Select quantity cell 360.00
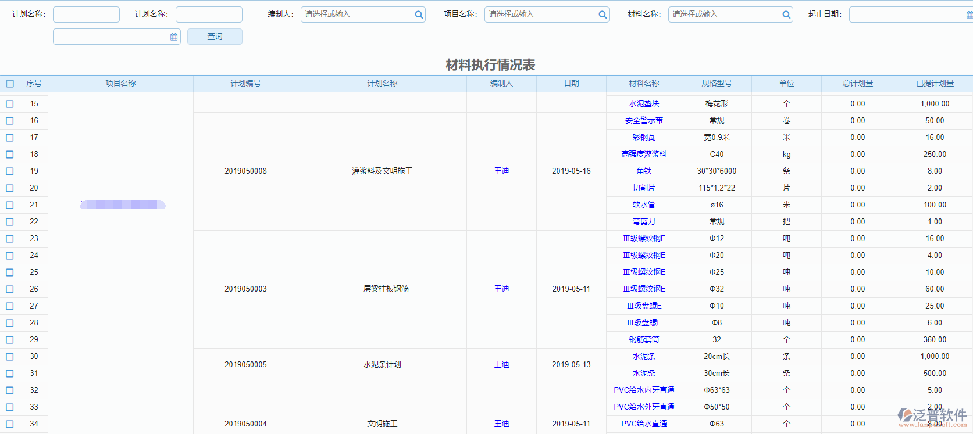Viewport: 973px width, 434px height. [935, 340]
